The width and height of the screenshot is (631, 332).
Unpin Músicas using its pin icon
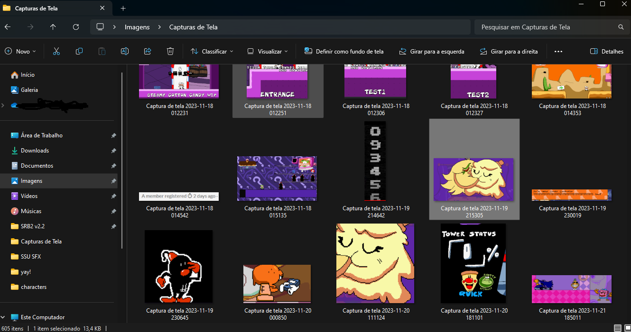[x=113, y=211]
